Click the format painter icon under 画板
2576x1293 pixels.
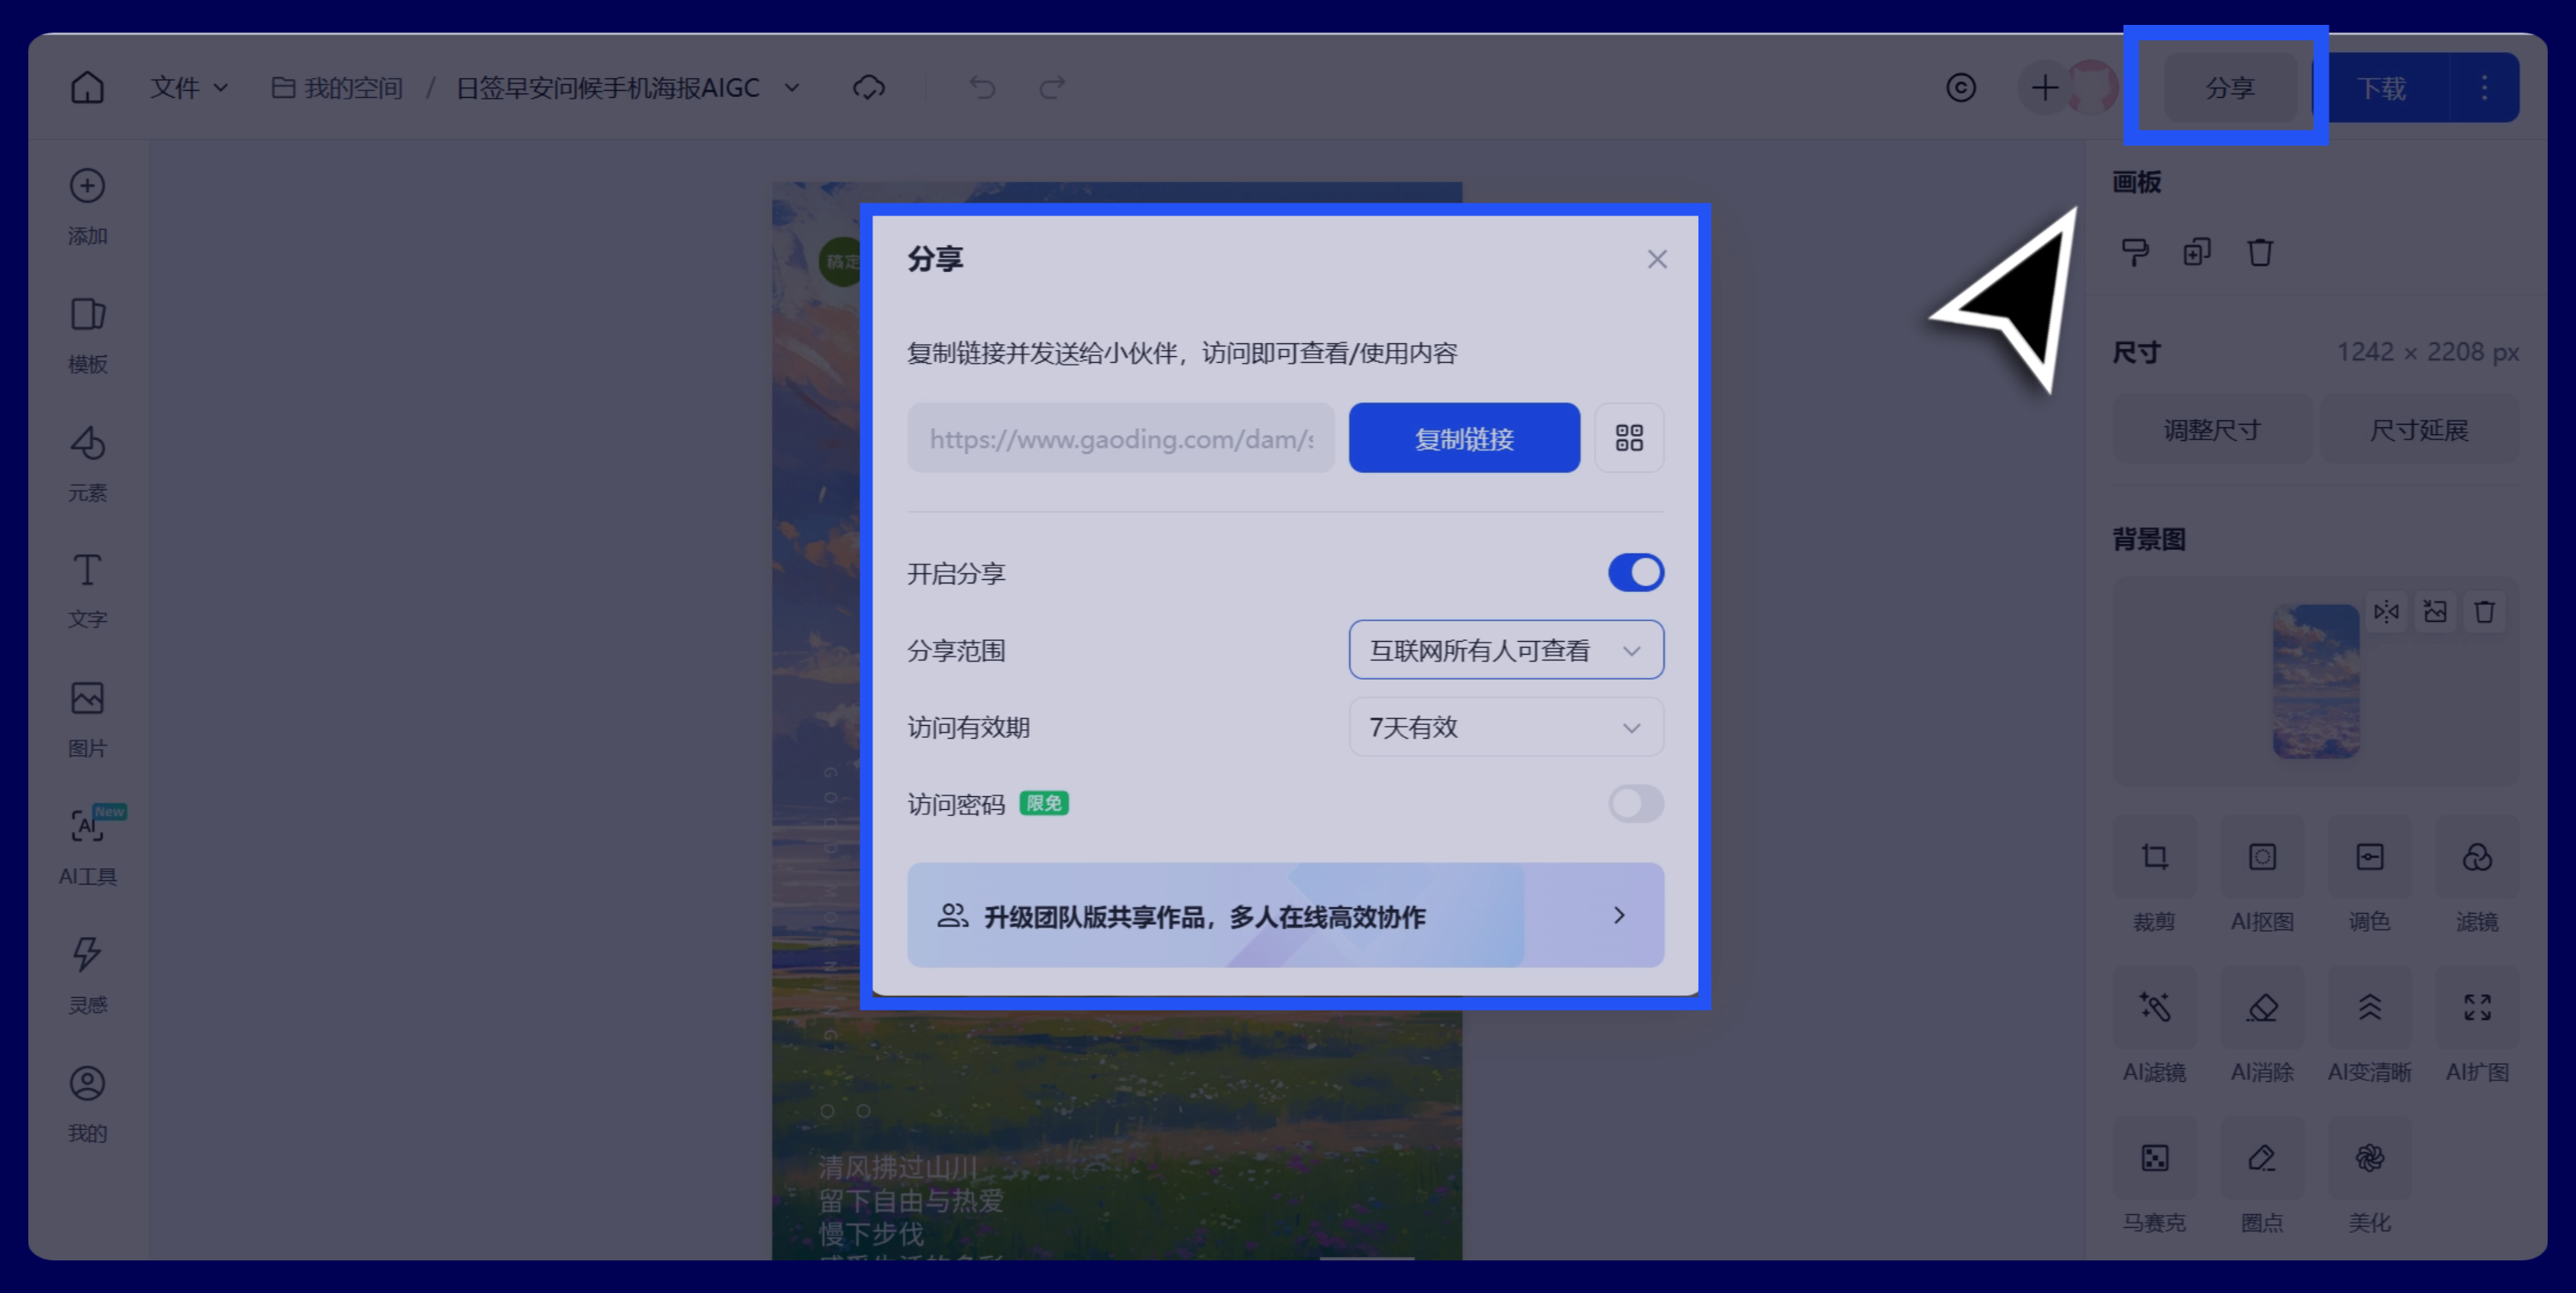click(2135, 251)
